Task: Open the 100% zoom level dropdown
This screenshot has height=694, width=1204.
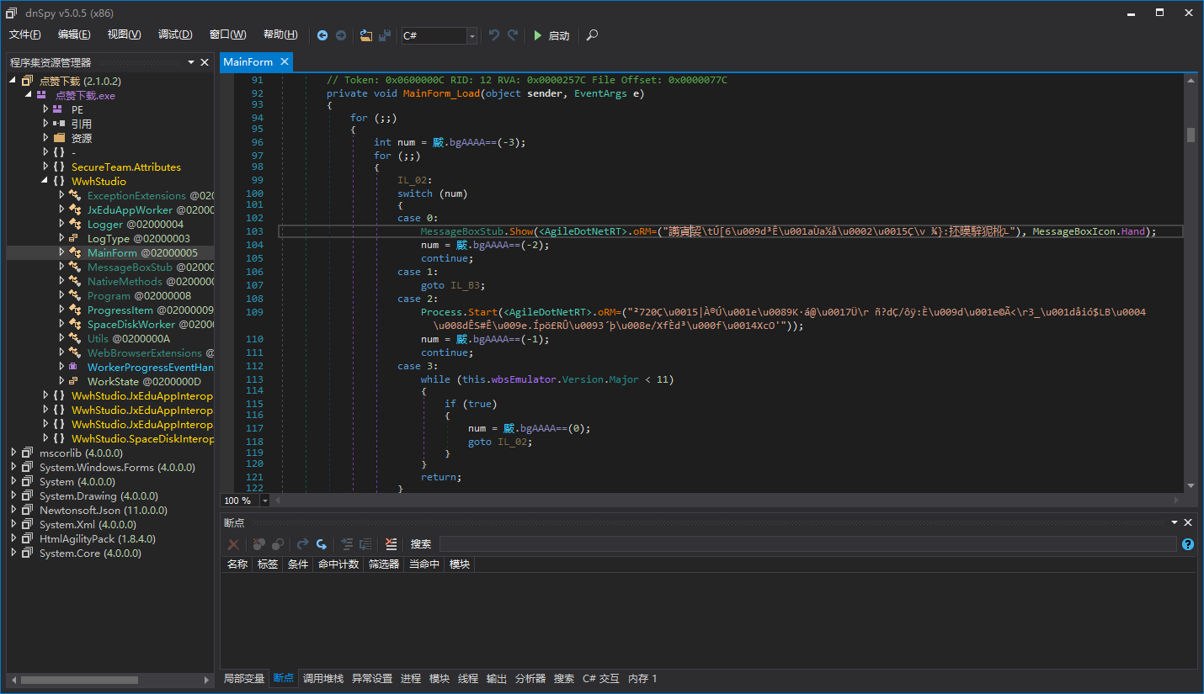Action: pyautogui.click(x=264, y=500)
